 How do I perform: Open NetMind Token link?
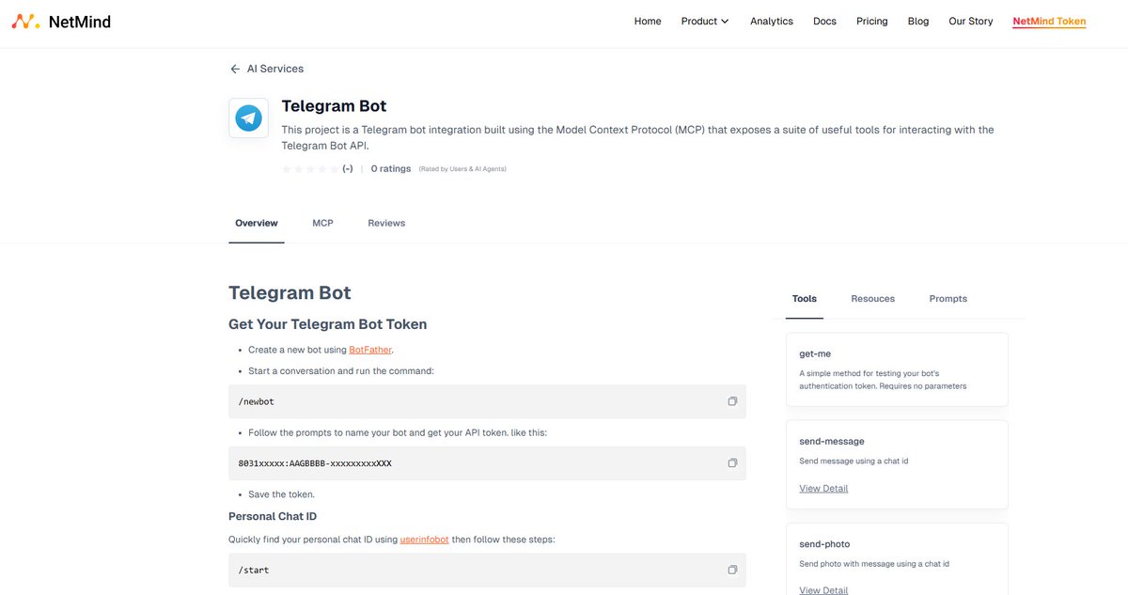coord(1049,21)
